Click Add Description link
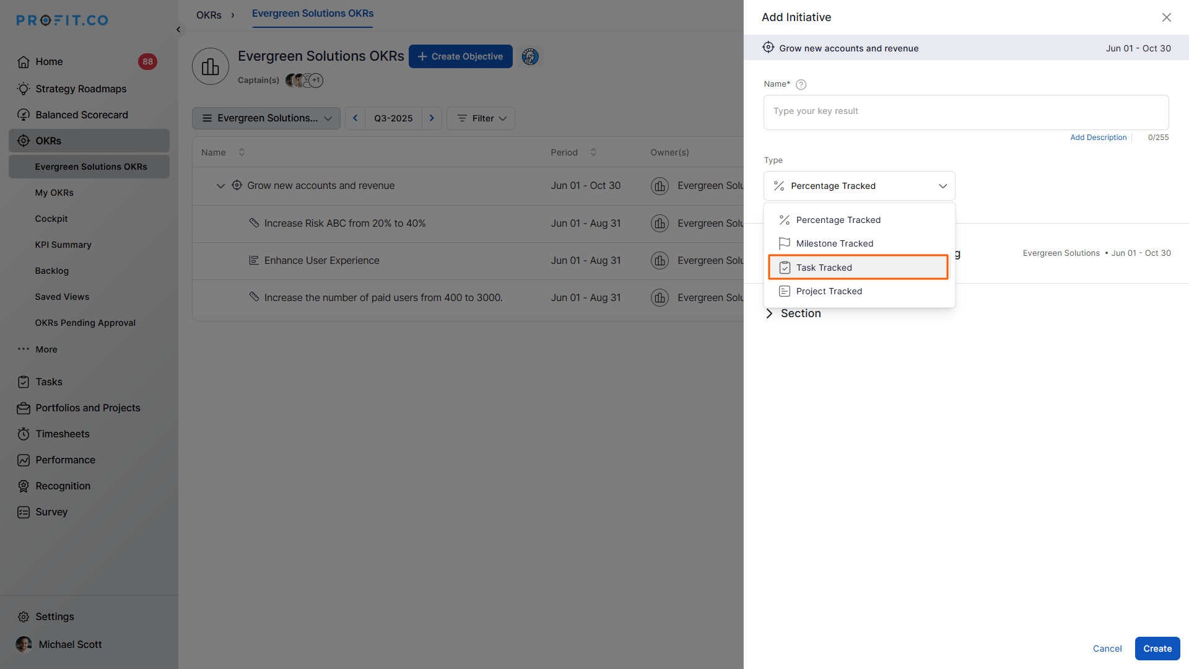Viewport: 1189px width, 669px height. click(1098, 138)
